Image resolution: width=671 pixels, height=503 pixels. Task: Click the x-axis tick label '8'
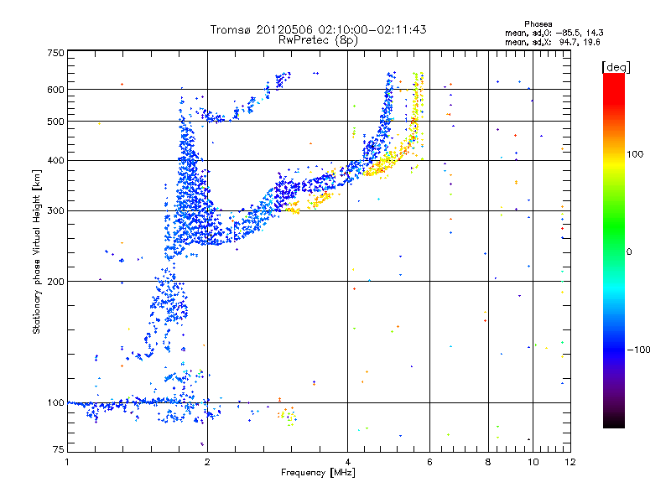coord(488,462)
